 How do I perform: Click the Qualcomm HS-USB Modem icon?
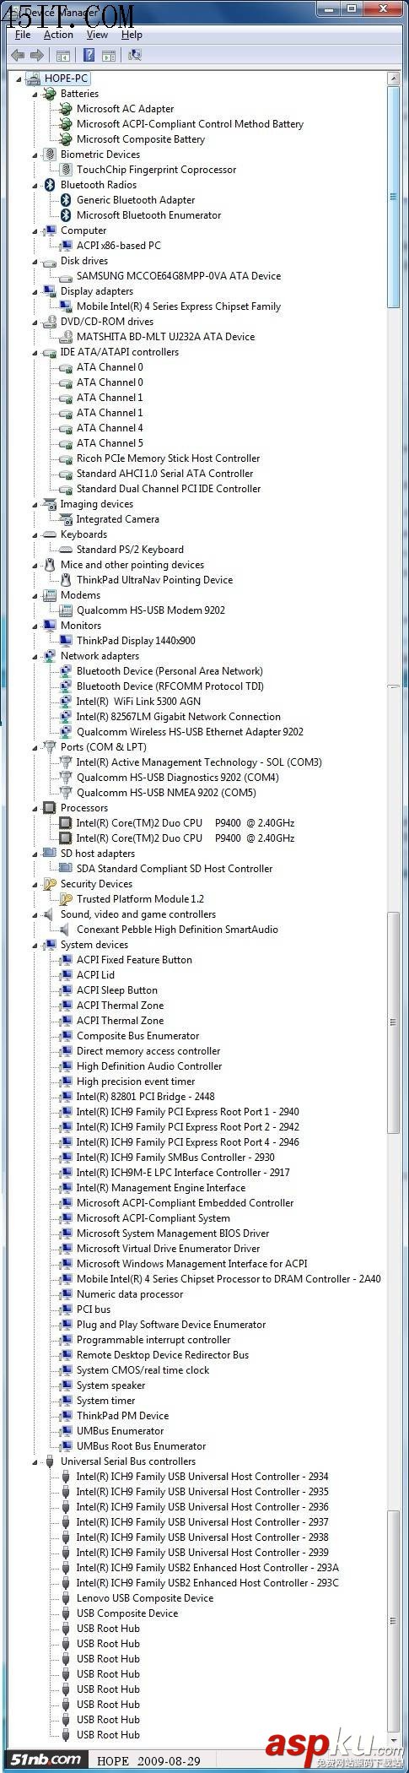coord(66,610)
